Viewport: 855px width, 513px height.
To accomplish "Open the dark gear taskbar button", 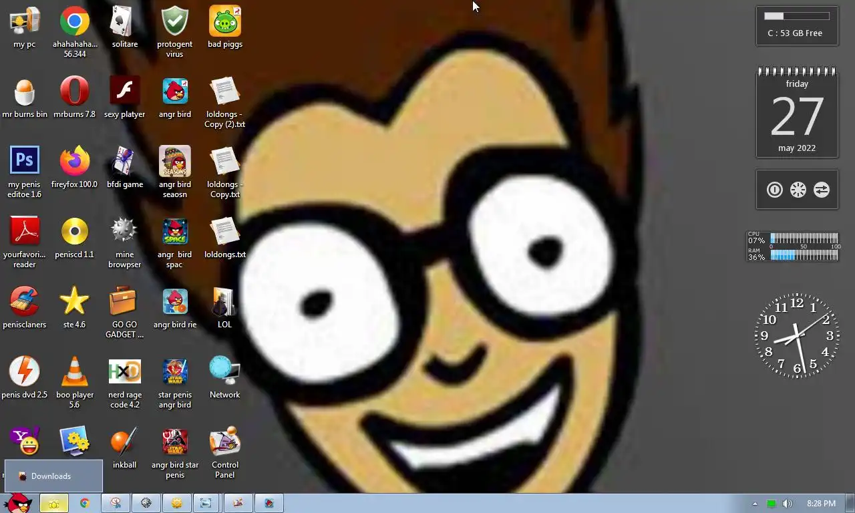I will coord(146,503).
